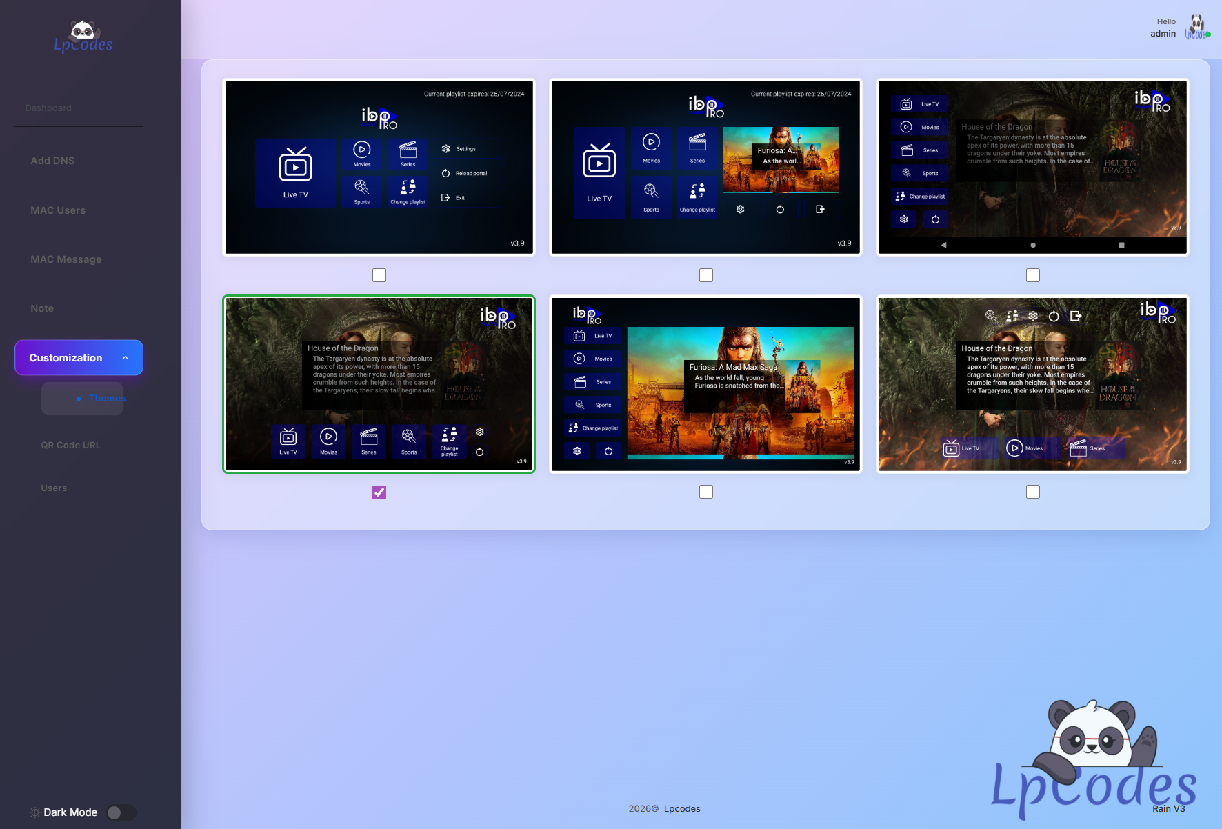Click the Dark Mode sun icon

coord(34,812)
